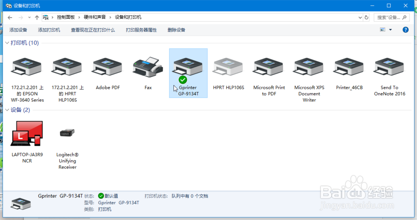
Task: Select the LAPTOP-JA3R9NCR device icon
Action: [x=27, y=134]
